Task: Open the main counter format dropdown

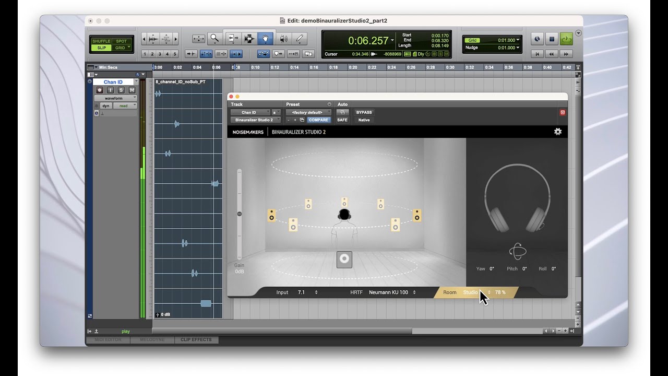Action: point(392,40)
